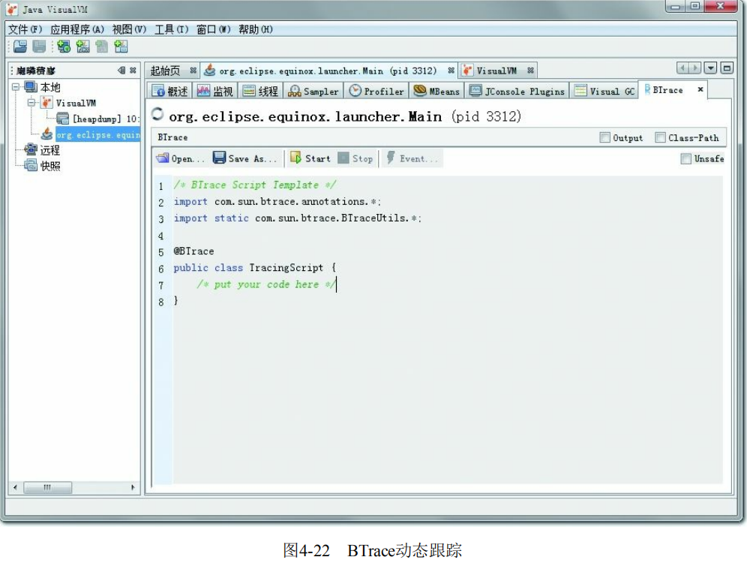The width and height of the screenshot is (747, 563).
Task: Click line number 4 in gutter
Action: [161, 236]
